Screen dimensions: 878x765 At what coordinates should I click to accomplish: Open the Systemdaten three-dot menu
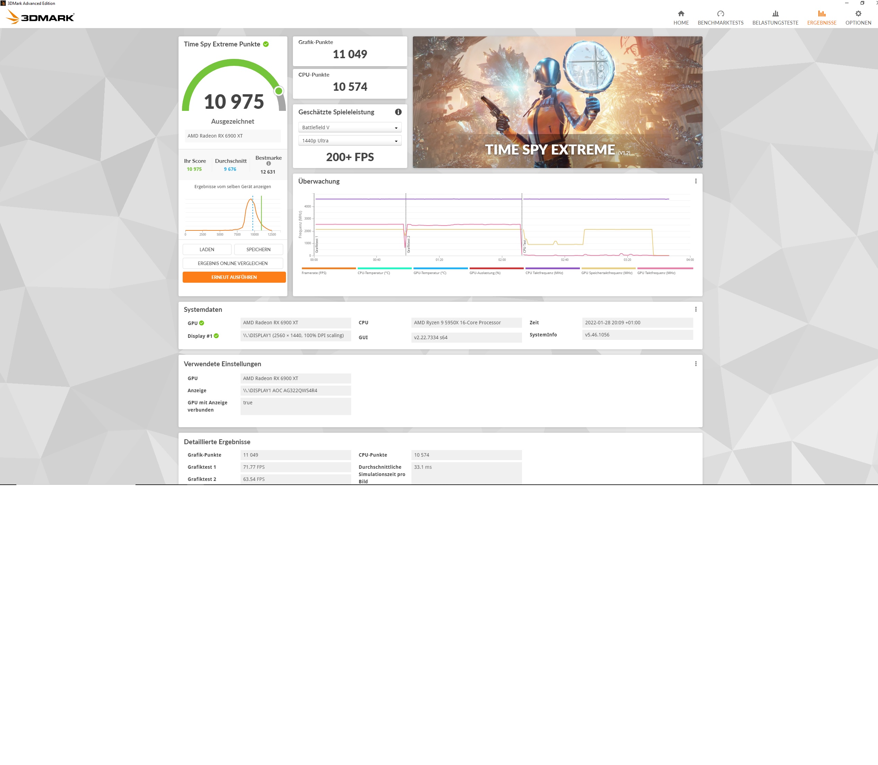pyautogui.click(x=696, y=309)
